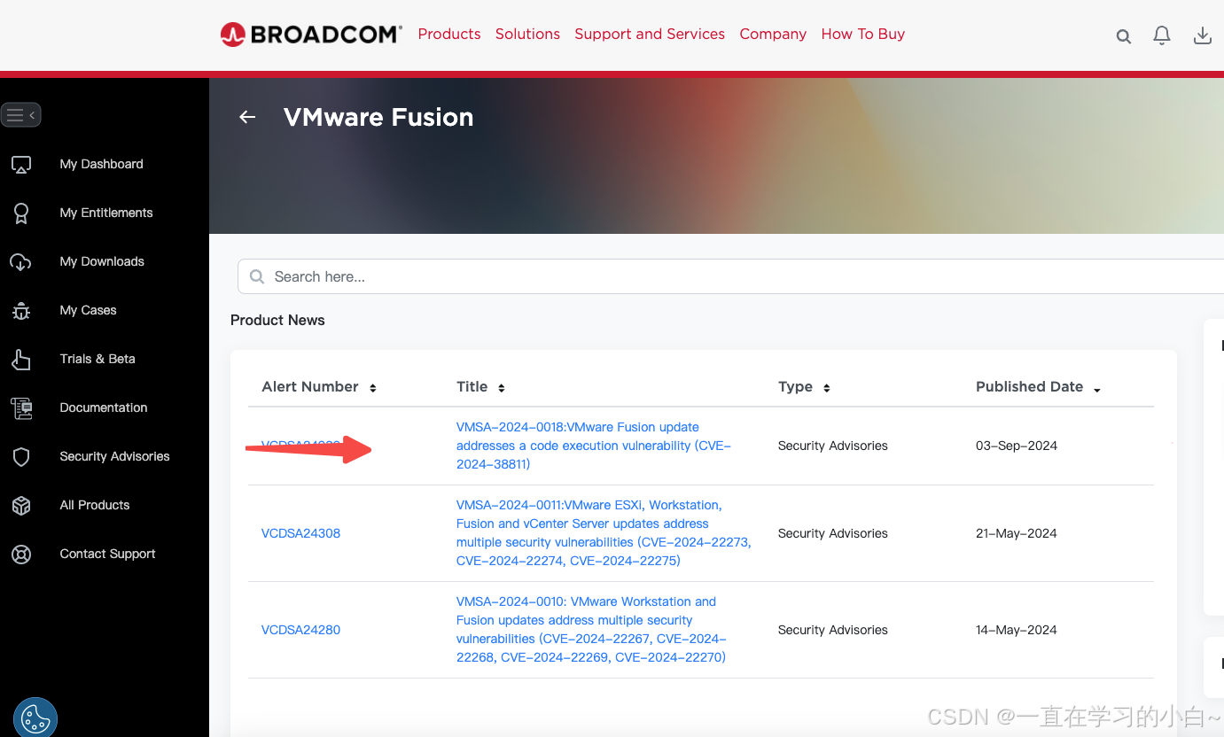Open alert VCDSA24280 link
The height and width of the screenshot is (737, 1224).
300,630
